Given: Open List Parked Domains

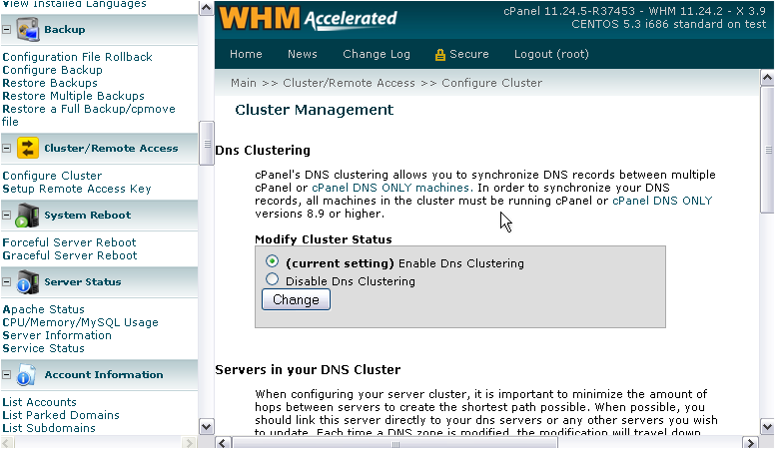Looking at the screenshot, I should pos(61,415).
